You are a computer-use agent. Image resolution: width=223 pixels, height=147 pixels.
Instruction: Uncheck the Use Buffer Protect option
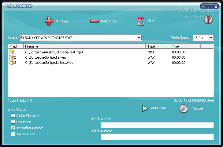point(13,128)
